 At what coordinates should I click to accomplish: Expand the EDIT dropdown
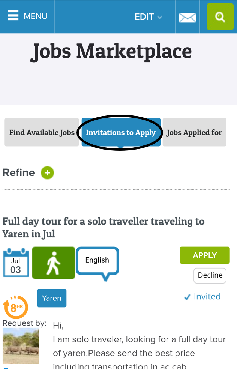pos(148,17)
